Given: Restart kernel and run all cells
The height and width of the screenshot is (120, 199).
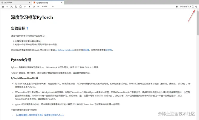Looking at the screenshot, I should click(38, 7).
